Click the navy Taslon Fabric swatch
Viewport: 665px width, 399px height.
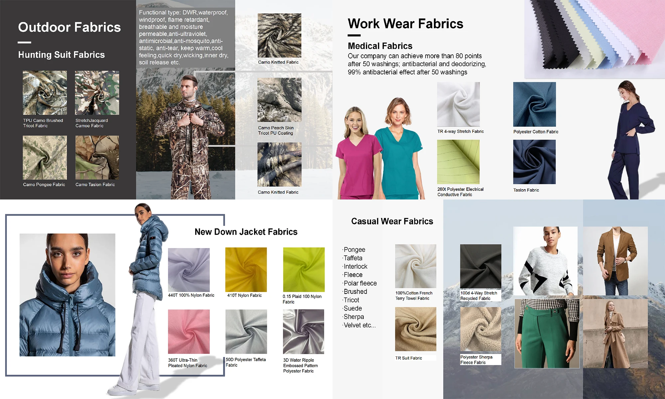534,162
